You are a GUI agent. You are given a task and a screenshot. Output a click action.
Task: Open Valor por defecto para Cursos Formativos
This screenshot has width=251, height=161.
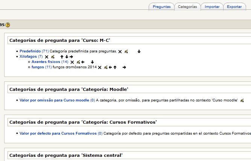tap(58, 133)
